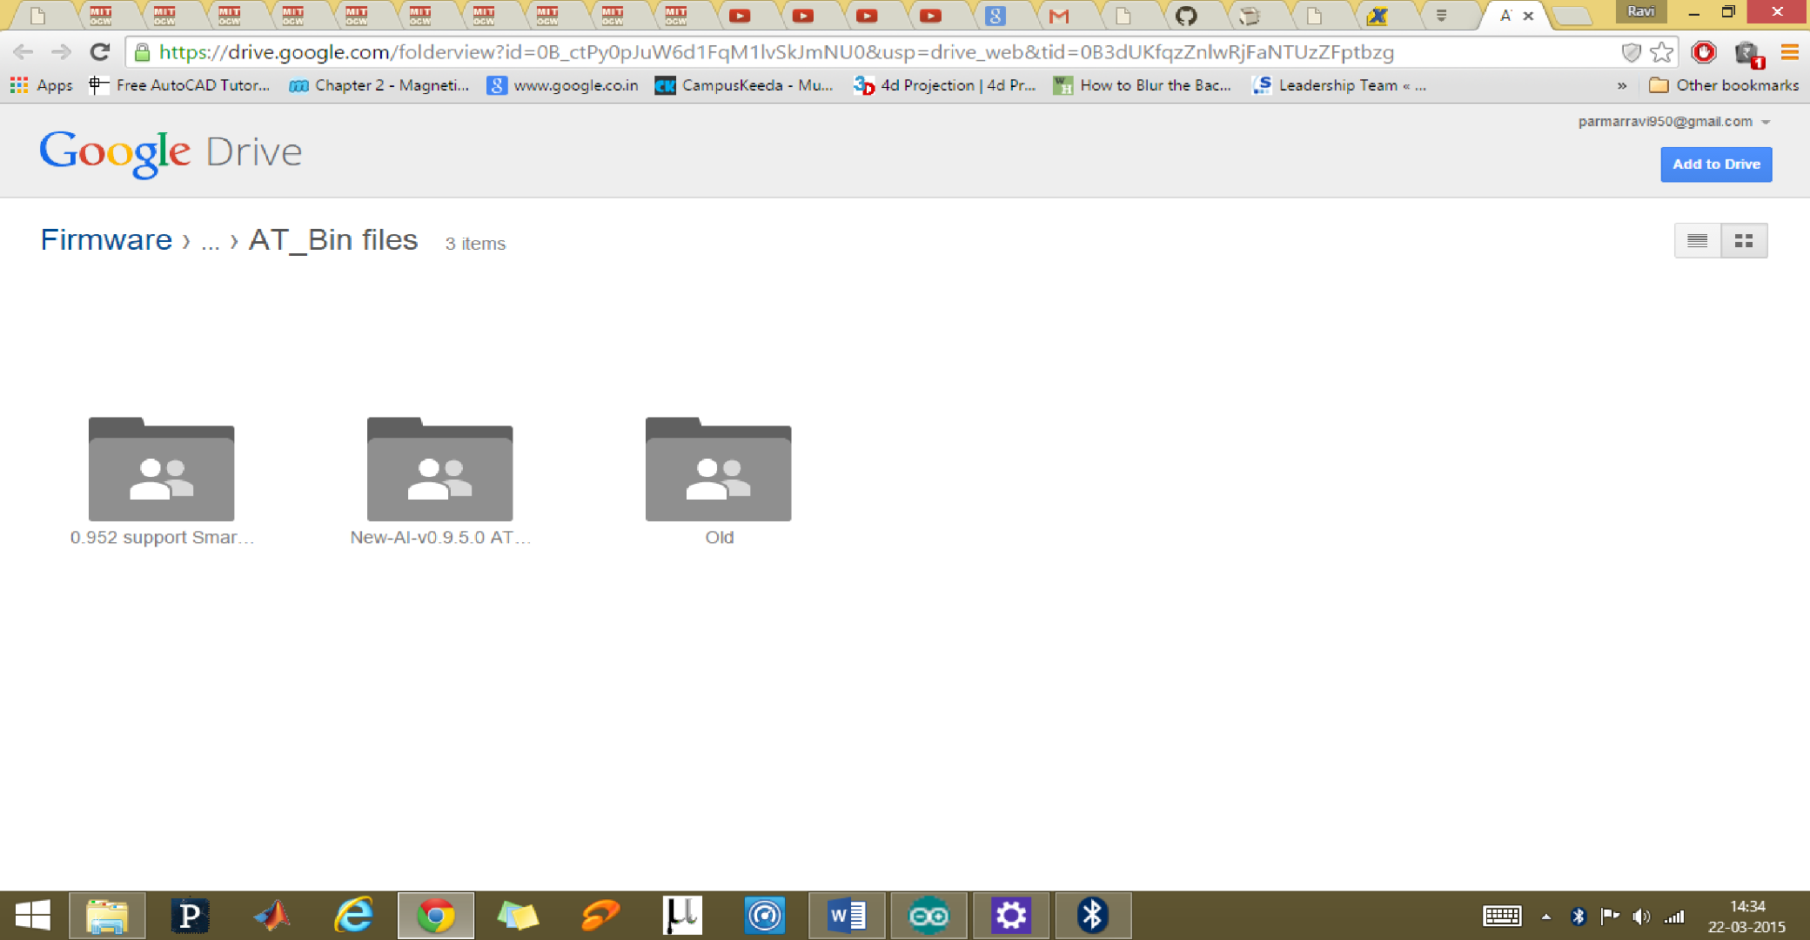
Task: Open account dropdown for parmarravi950@gmail.com
Action: coord(1766,123)
